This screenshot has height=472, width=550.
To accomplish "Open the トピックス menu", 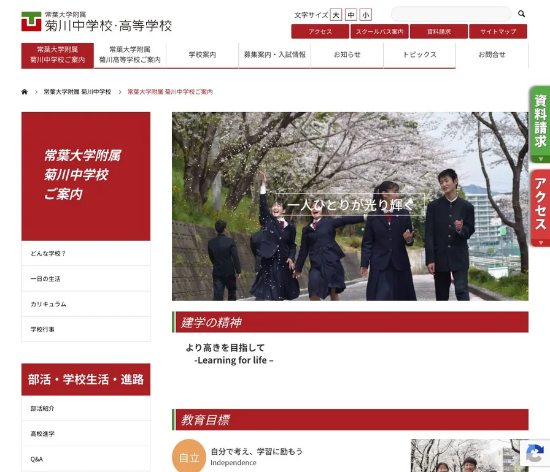I will (x=419, y=55).
